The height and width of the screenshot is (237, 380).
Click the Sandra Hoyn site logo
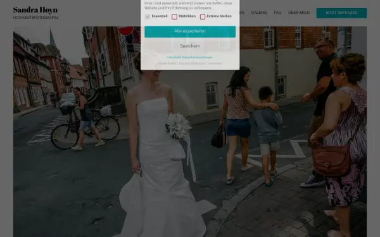pos(35,10)
